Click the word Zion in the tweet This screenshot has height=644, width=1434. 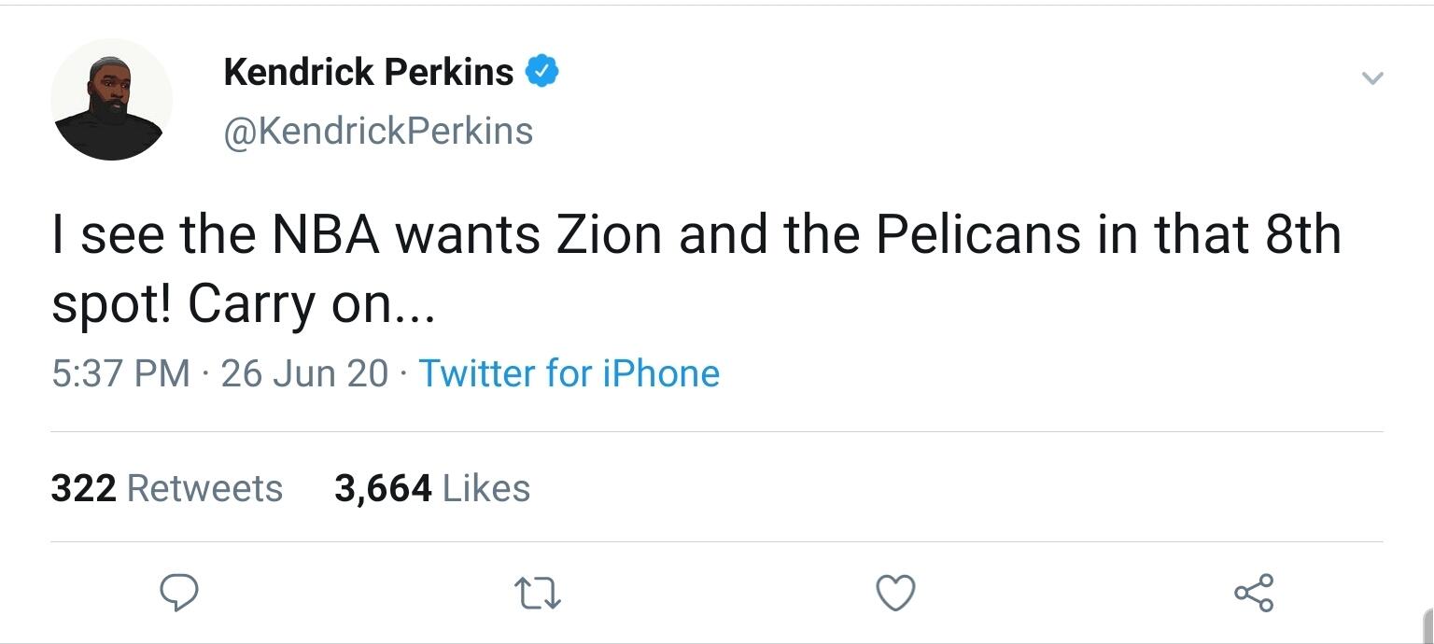pyautogui.click(x=611, y=234)
